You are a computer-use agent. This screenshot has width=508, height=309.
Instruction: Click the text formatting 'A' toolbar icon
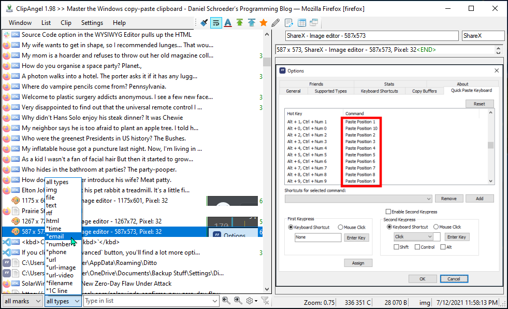tap(228, 23)
